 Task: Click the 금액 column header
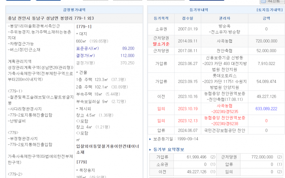tap(266, 18)
